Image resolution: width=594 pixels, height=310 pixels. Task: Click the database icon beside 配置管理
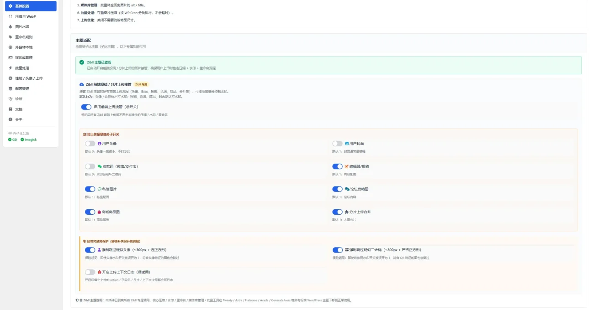[11, 88]
